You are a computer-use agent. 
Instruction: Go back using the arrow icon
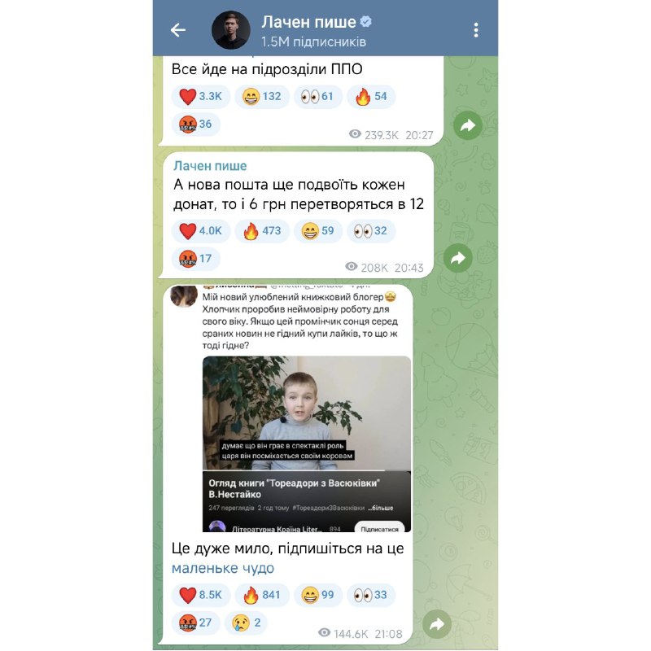tap(178, 30)
